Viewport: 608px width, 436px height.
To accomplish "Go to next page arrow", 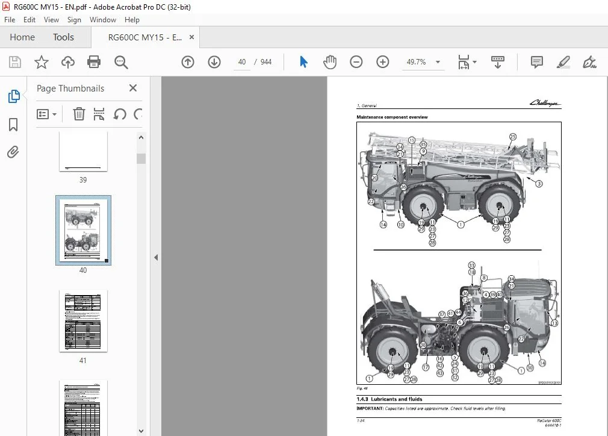I will click(x=214, y=62).
